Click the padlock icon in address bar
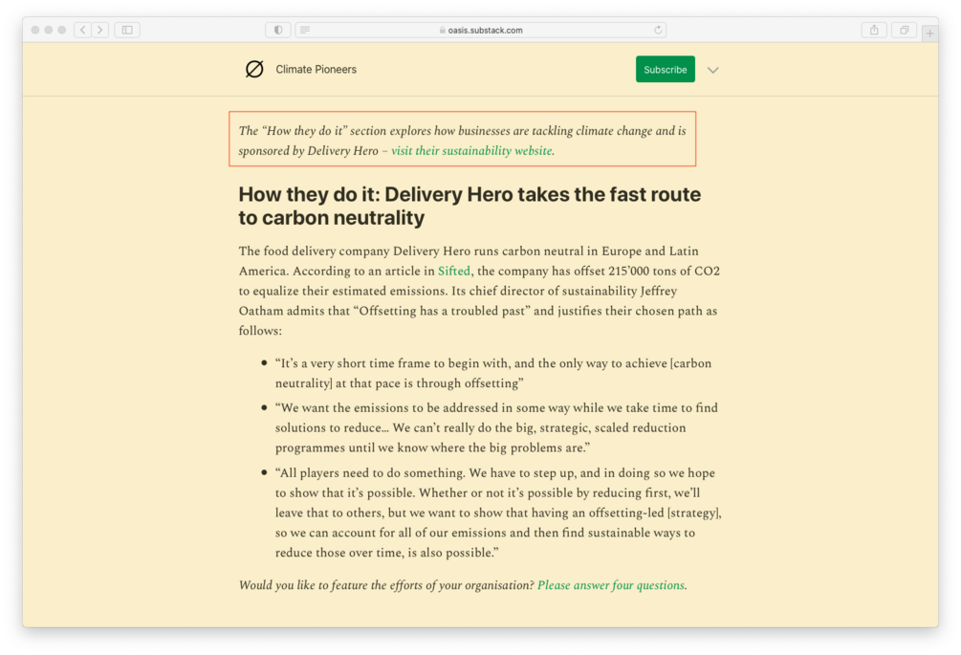 click(443, 30)
